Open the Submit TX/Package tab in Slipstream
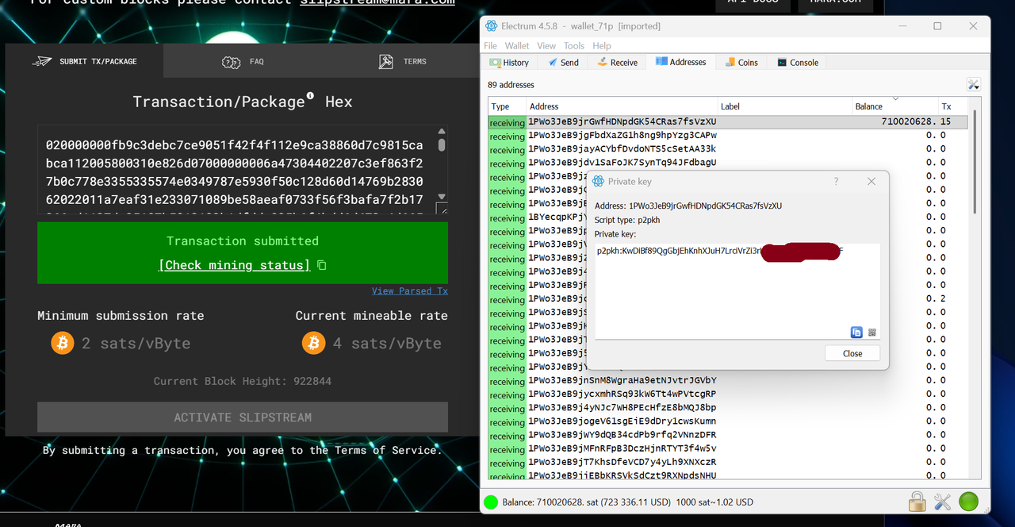Viewport: 1015px width, 527px height. point(84,61)
